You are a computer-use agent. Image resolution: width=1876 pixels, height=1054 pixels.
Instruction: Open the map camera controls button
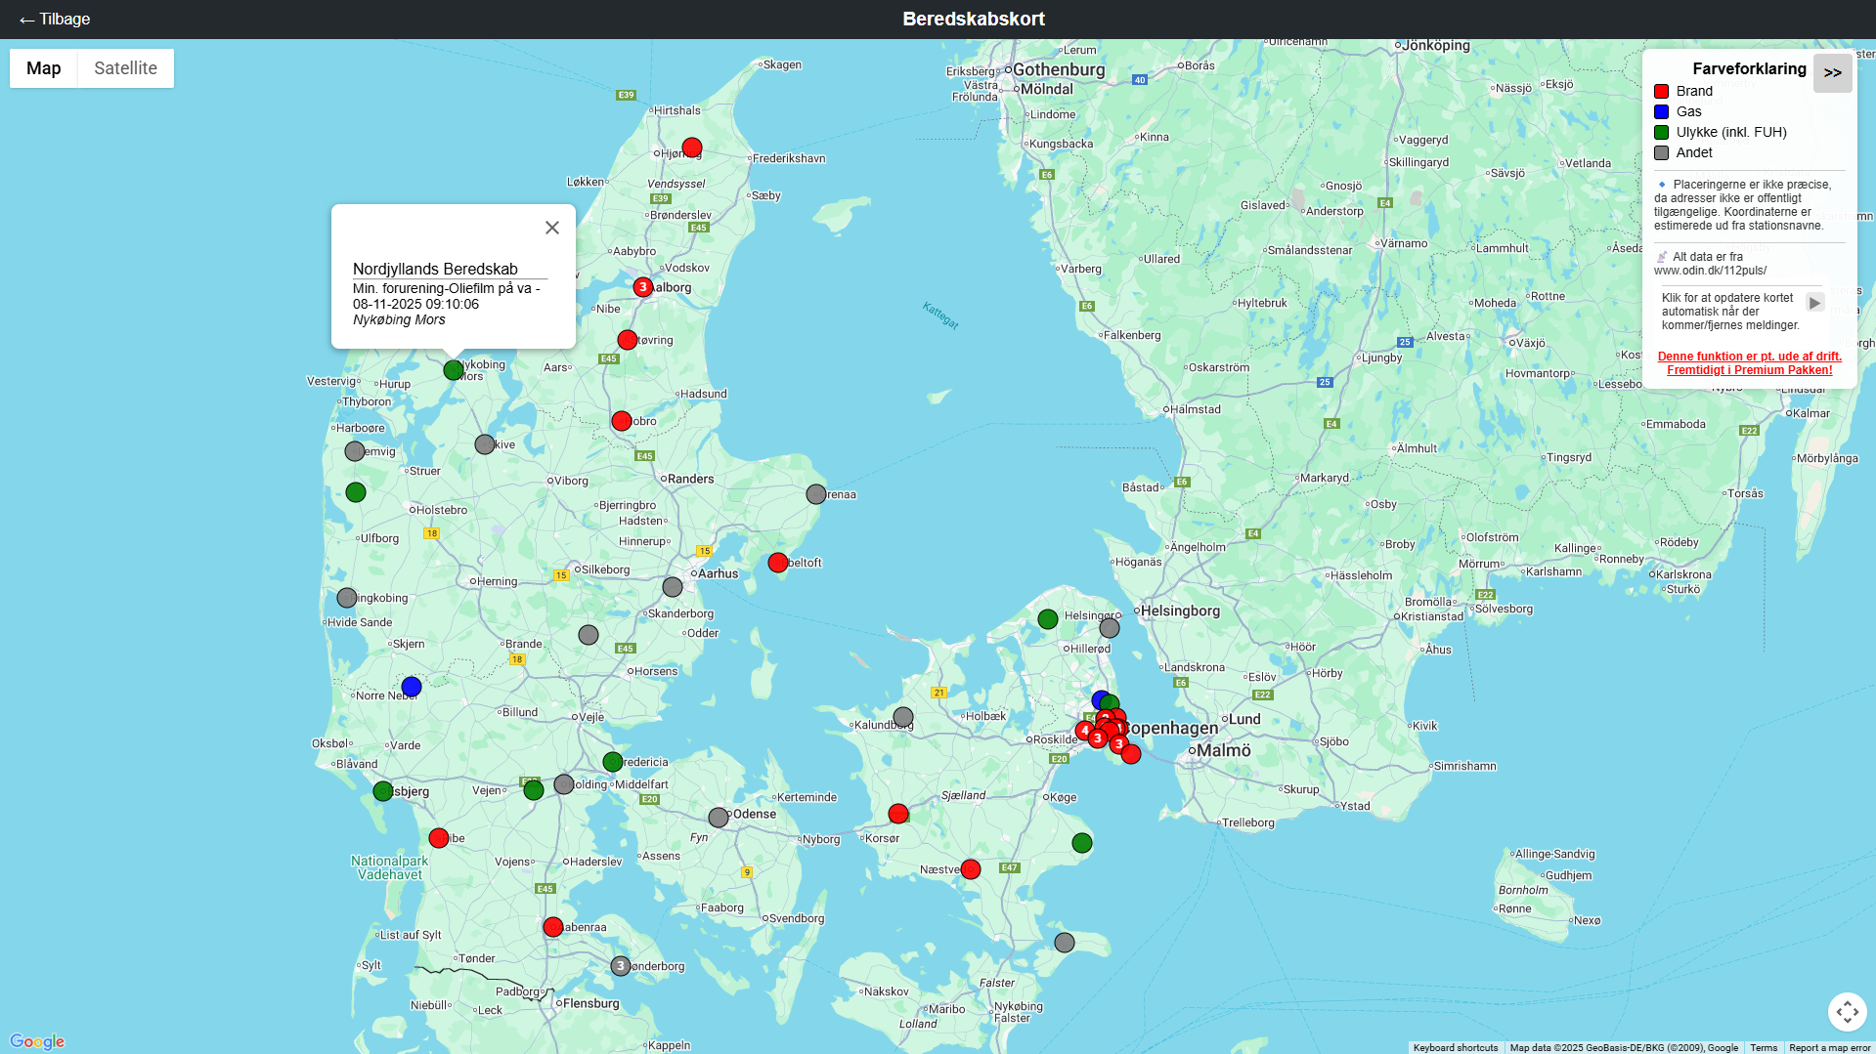point(1847,1012)
